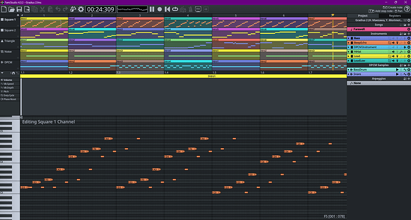Expand the LeadLow instrument
The height and width of the screenshot is (220, 411).
tap(348, 61)
